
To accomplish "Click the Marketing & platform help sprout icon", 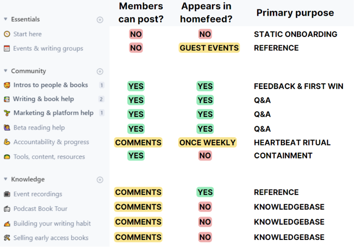I will click(7, 113).
